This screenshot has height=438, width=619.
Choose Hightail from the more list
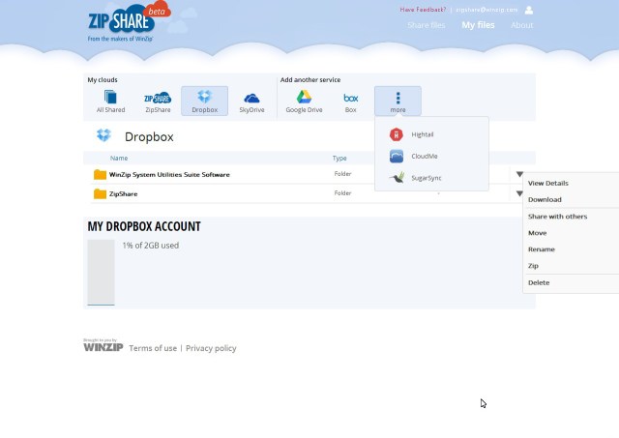(411, 134)
